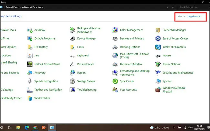Open the Mail (Microsoft Outlook) icon
The height and width of the screenshot is (131, 210).
coord(115,55)
